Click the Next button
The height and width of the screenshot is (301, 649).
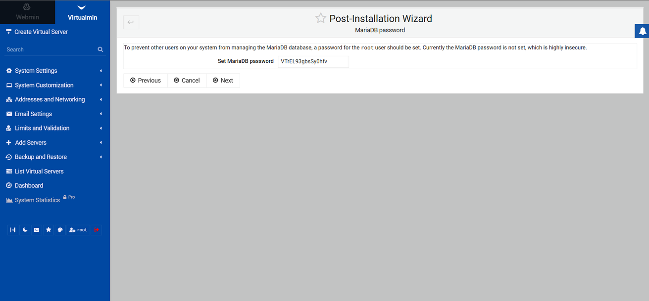[x=223, y=81]
